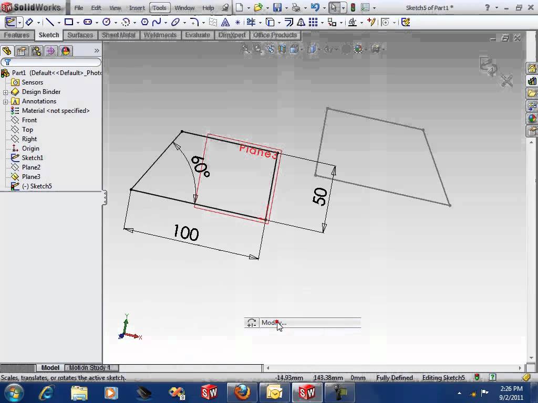Switch to the Motion Study 1 tab
Screen dimensions: 538x403
(x=90, y=367)
